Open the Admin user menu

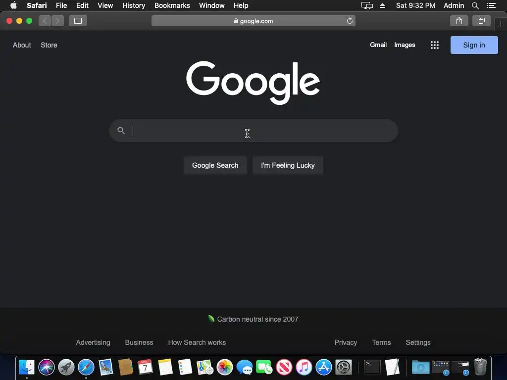(454, 5)
